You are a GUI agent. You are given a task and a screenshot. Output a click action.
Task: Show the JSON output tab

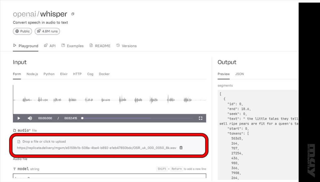point(239,74)
